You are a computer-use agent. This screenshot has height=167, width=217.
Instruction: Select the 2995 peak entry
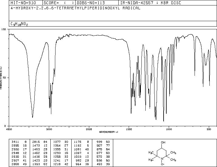coord(19,146)
